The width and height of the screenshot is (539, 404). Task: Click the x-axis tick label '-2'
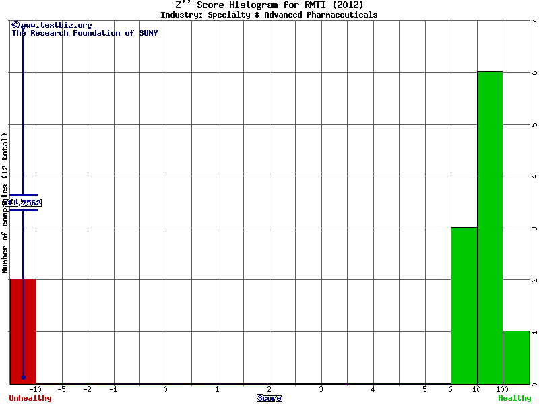(x=88, y=389)
